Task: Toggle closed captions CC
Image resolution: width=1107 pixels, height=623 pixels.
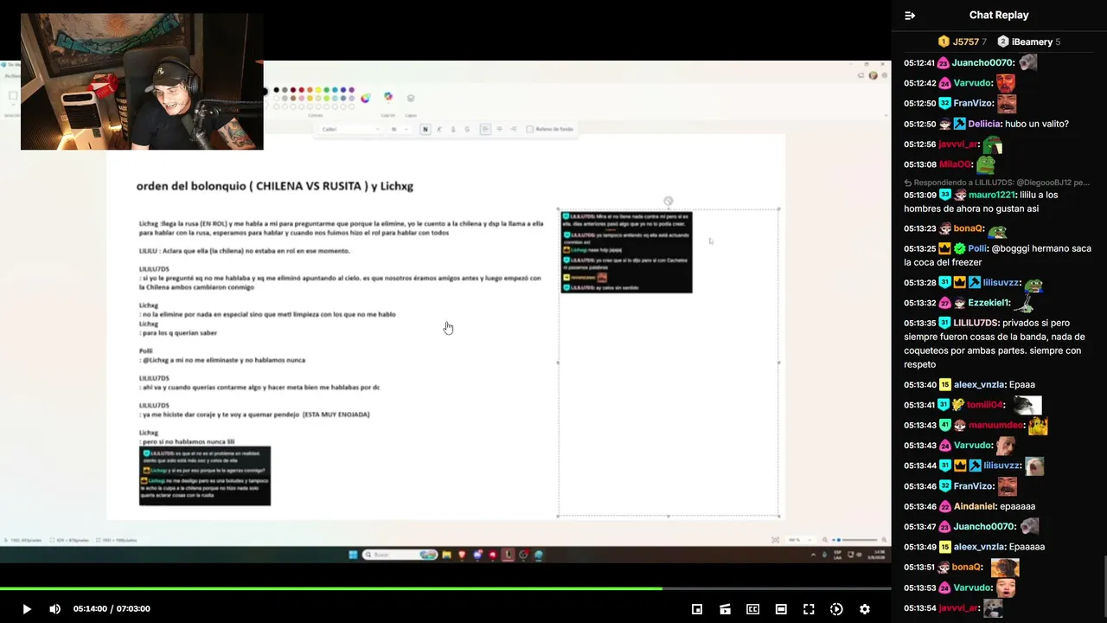Action: tap(752, 609)
